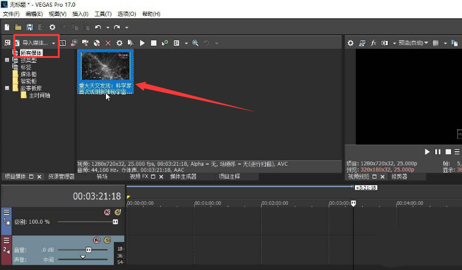Open 工具(T) menu
The height and width of the screenshot is (270, 462).
(x=103, y=14)
